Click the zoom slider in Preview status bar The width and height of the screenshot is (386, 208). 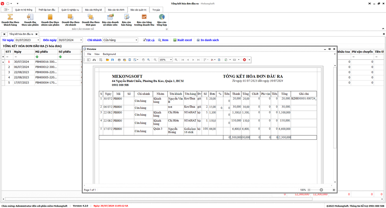click(321, 190)
